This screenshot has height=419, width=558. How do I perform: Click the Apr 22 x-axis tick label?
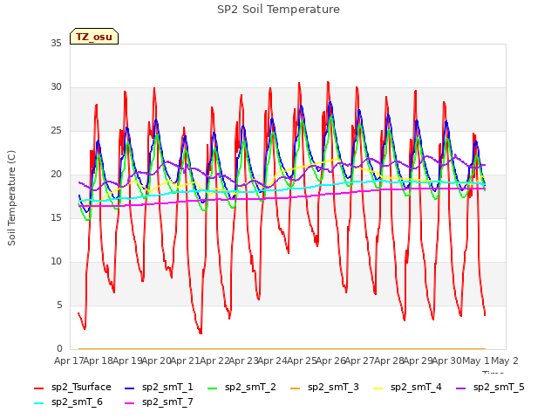214,361
